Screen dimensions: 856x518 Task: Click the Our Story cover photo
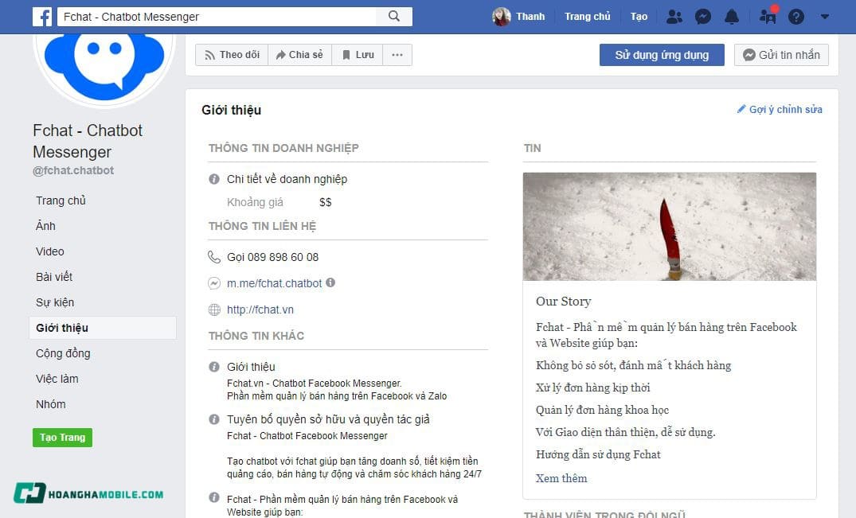[x=669, y=226]
